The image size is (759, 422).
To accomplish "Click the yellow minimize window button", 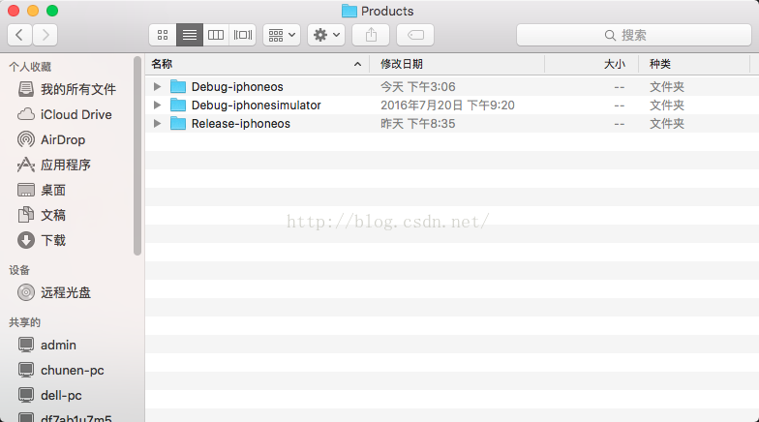I will (x=33, y=11).
